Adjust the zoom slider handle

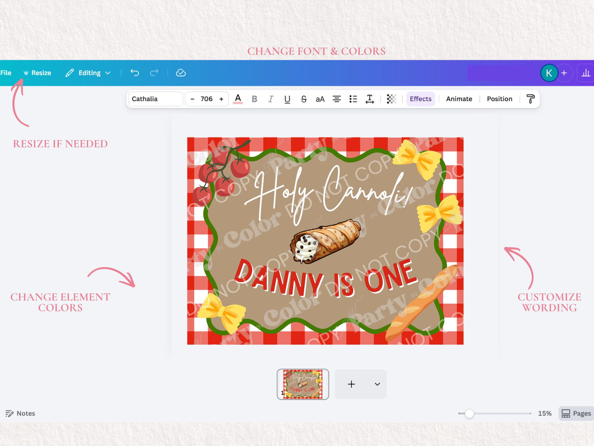[469, 413]
